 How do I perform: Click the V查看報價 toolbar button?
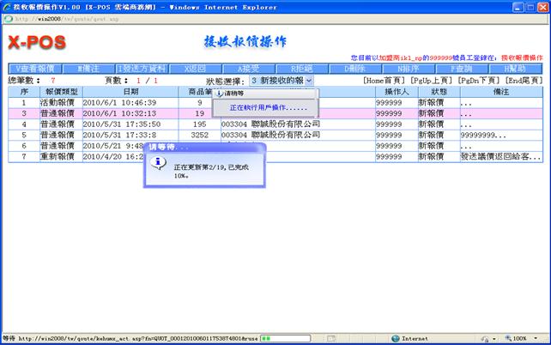35,68
